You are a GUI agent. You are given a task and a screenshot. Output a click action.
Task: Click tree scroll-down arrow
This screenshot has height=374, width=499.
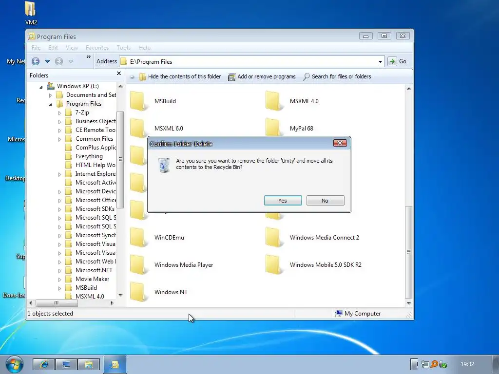point(120,295)
